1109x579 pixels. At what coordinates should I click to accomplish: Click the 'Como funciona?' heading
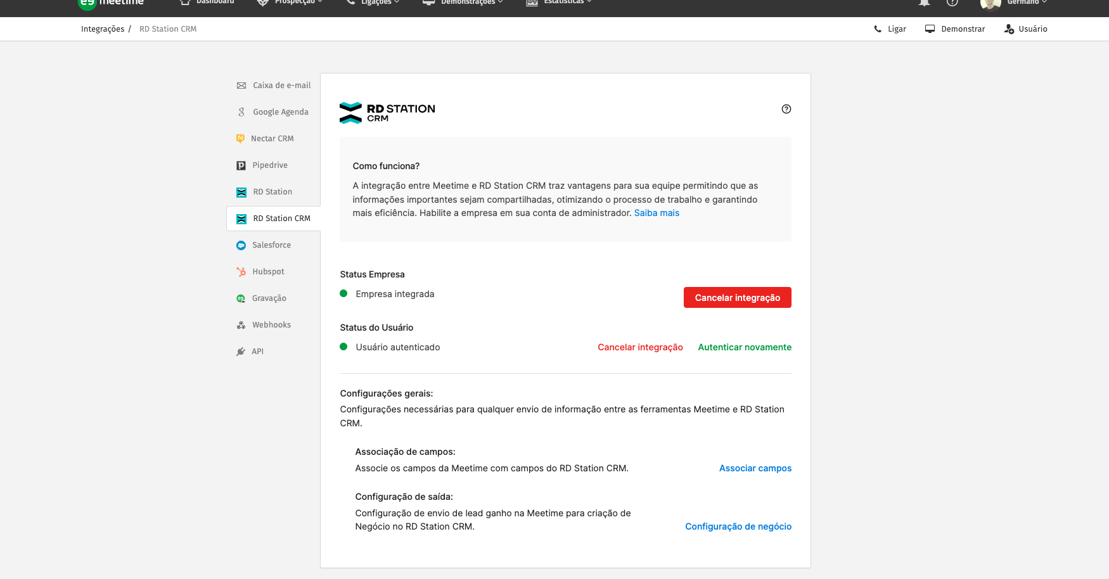(x=386, y=166)
